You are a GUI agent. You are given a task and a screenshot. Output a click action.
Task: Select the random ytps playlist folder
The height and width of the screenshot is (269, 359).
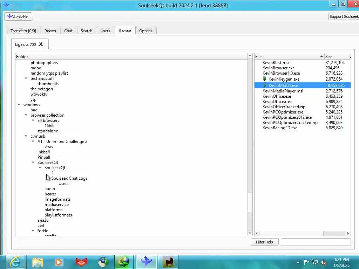[49, 73]
